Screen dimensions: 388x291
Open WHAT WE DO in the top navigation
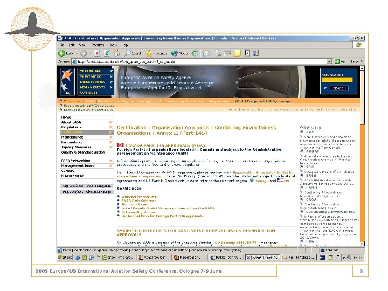[96, 77]
